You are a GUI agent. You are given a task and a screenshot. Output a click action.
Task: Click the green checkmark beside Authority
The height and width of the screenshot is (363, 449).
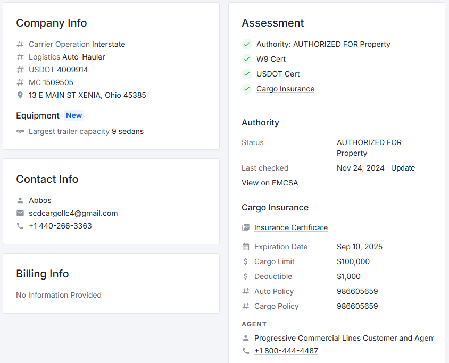click(247, 44)
